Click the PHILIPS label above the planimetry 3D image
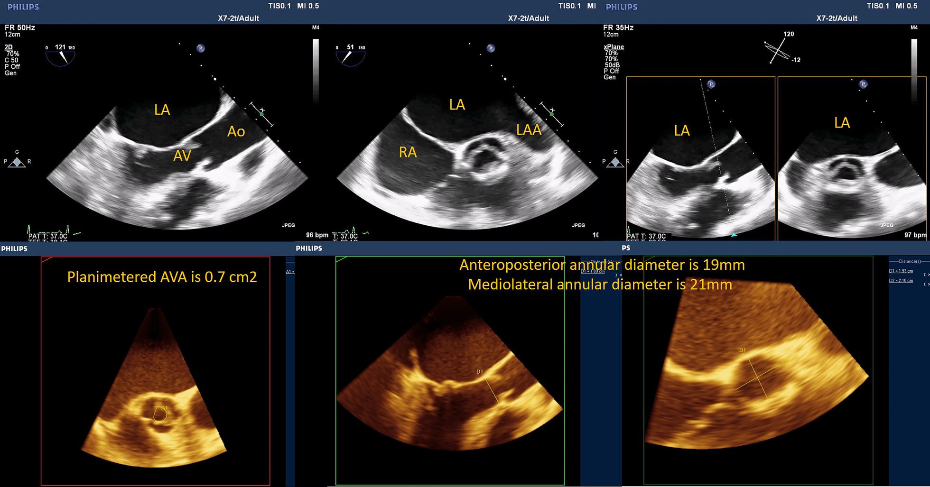The image size is (930, 487). point(14,248)
